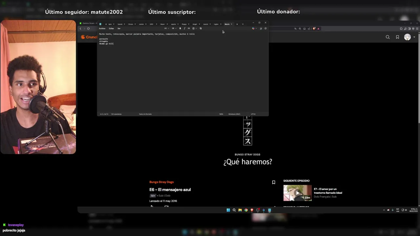Open the list style dropdown in Notepad

[174, 29]
